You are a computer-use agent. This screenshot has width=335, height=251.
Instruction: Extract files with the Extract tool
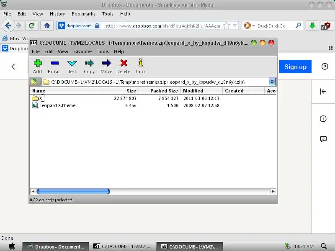coord(55,67)
